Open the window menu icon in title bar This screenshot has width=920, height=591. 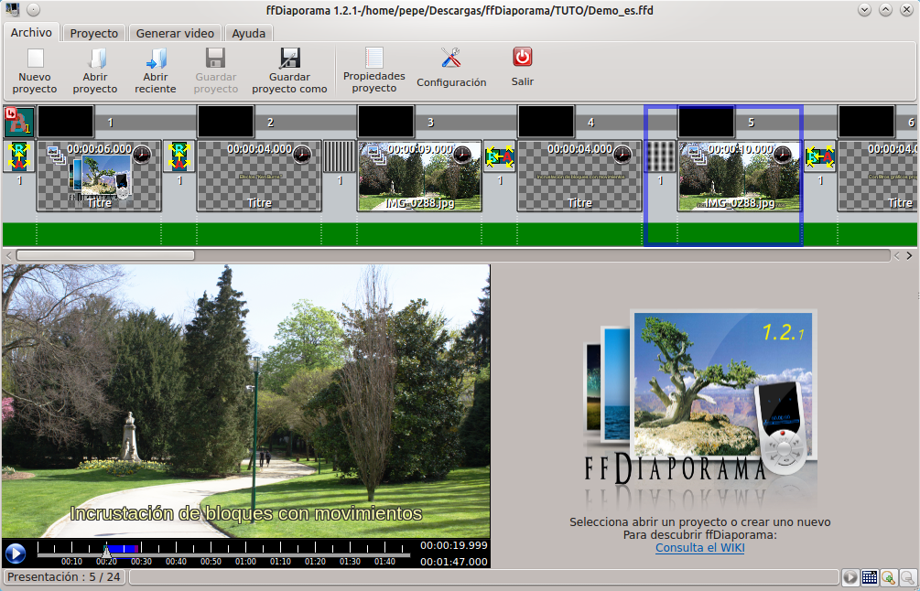[12, 9]
